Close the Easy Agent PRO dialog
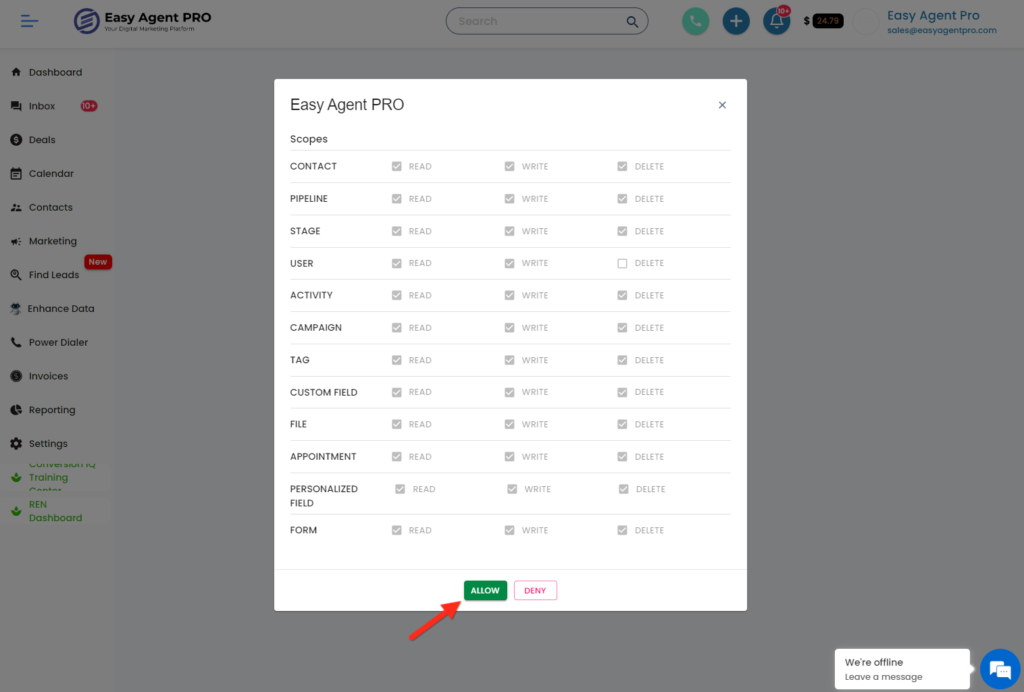This screenshot has width=1024, height=692. [722, 105]
